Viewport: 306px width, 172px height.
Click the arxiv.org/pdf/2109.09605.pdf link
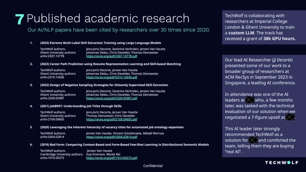pos(111,119)
